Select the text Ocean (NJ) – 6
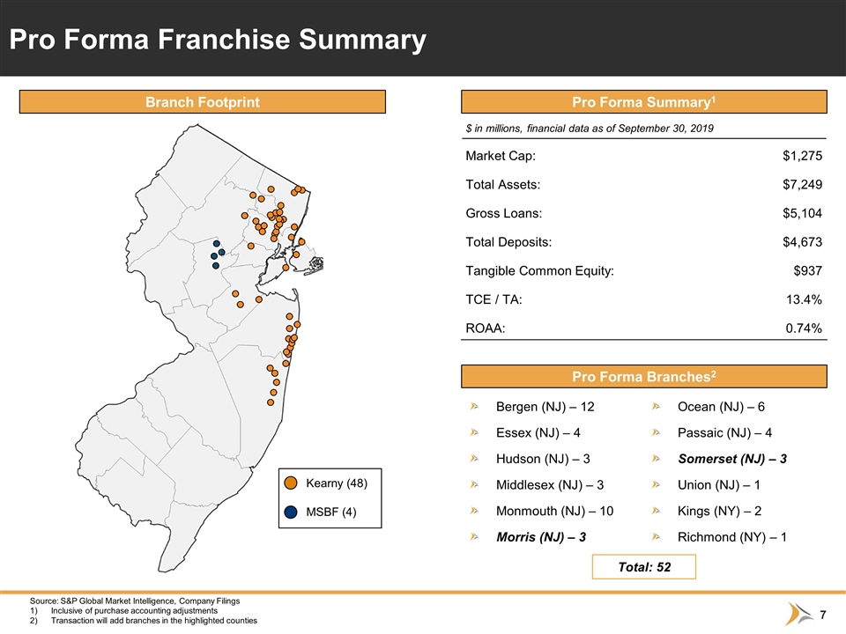 [721, 407]
